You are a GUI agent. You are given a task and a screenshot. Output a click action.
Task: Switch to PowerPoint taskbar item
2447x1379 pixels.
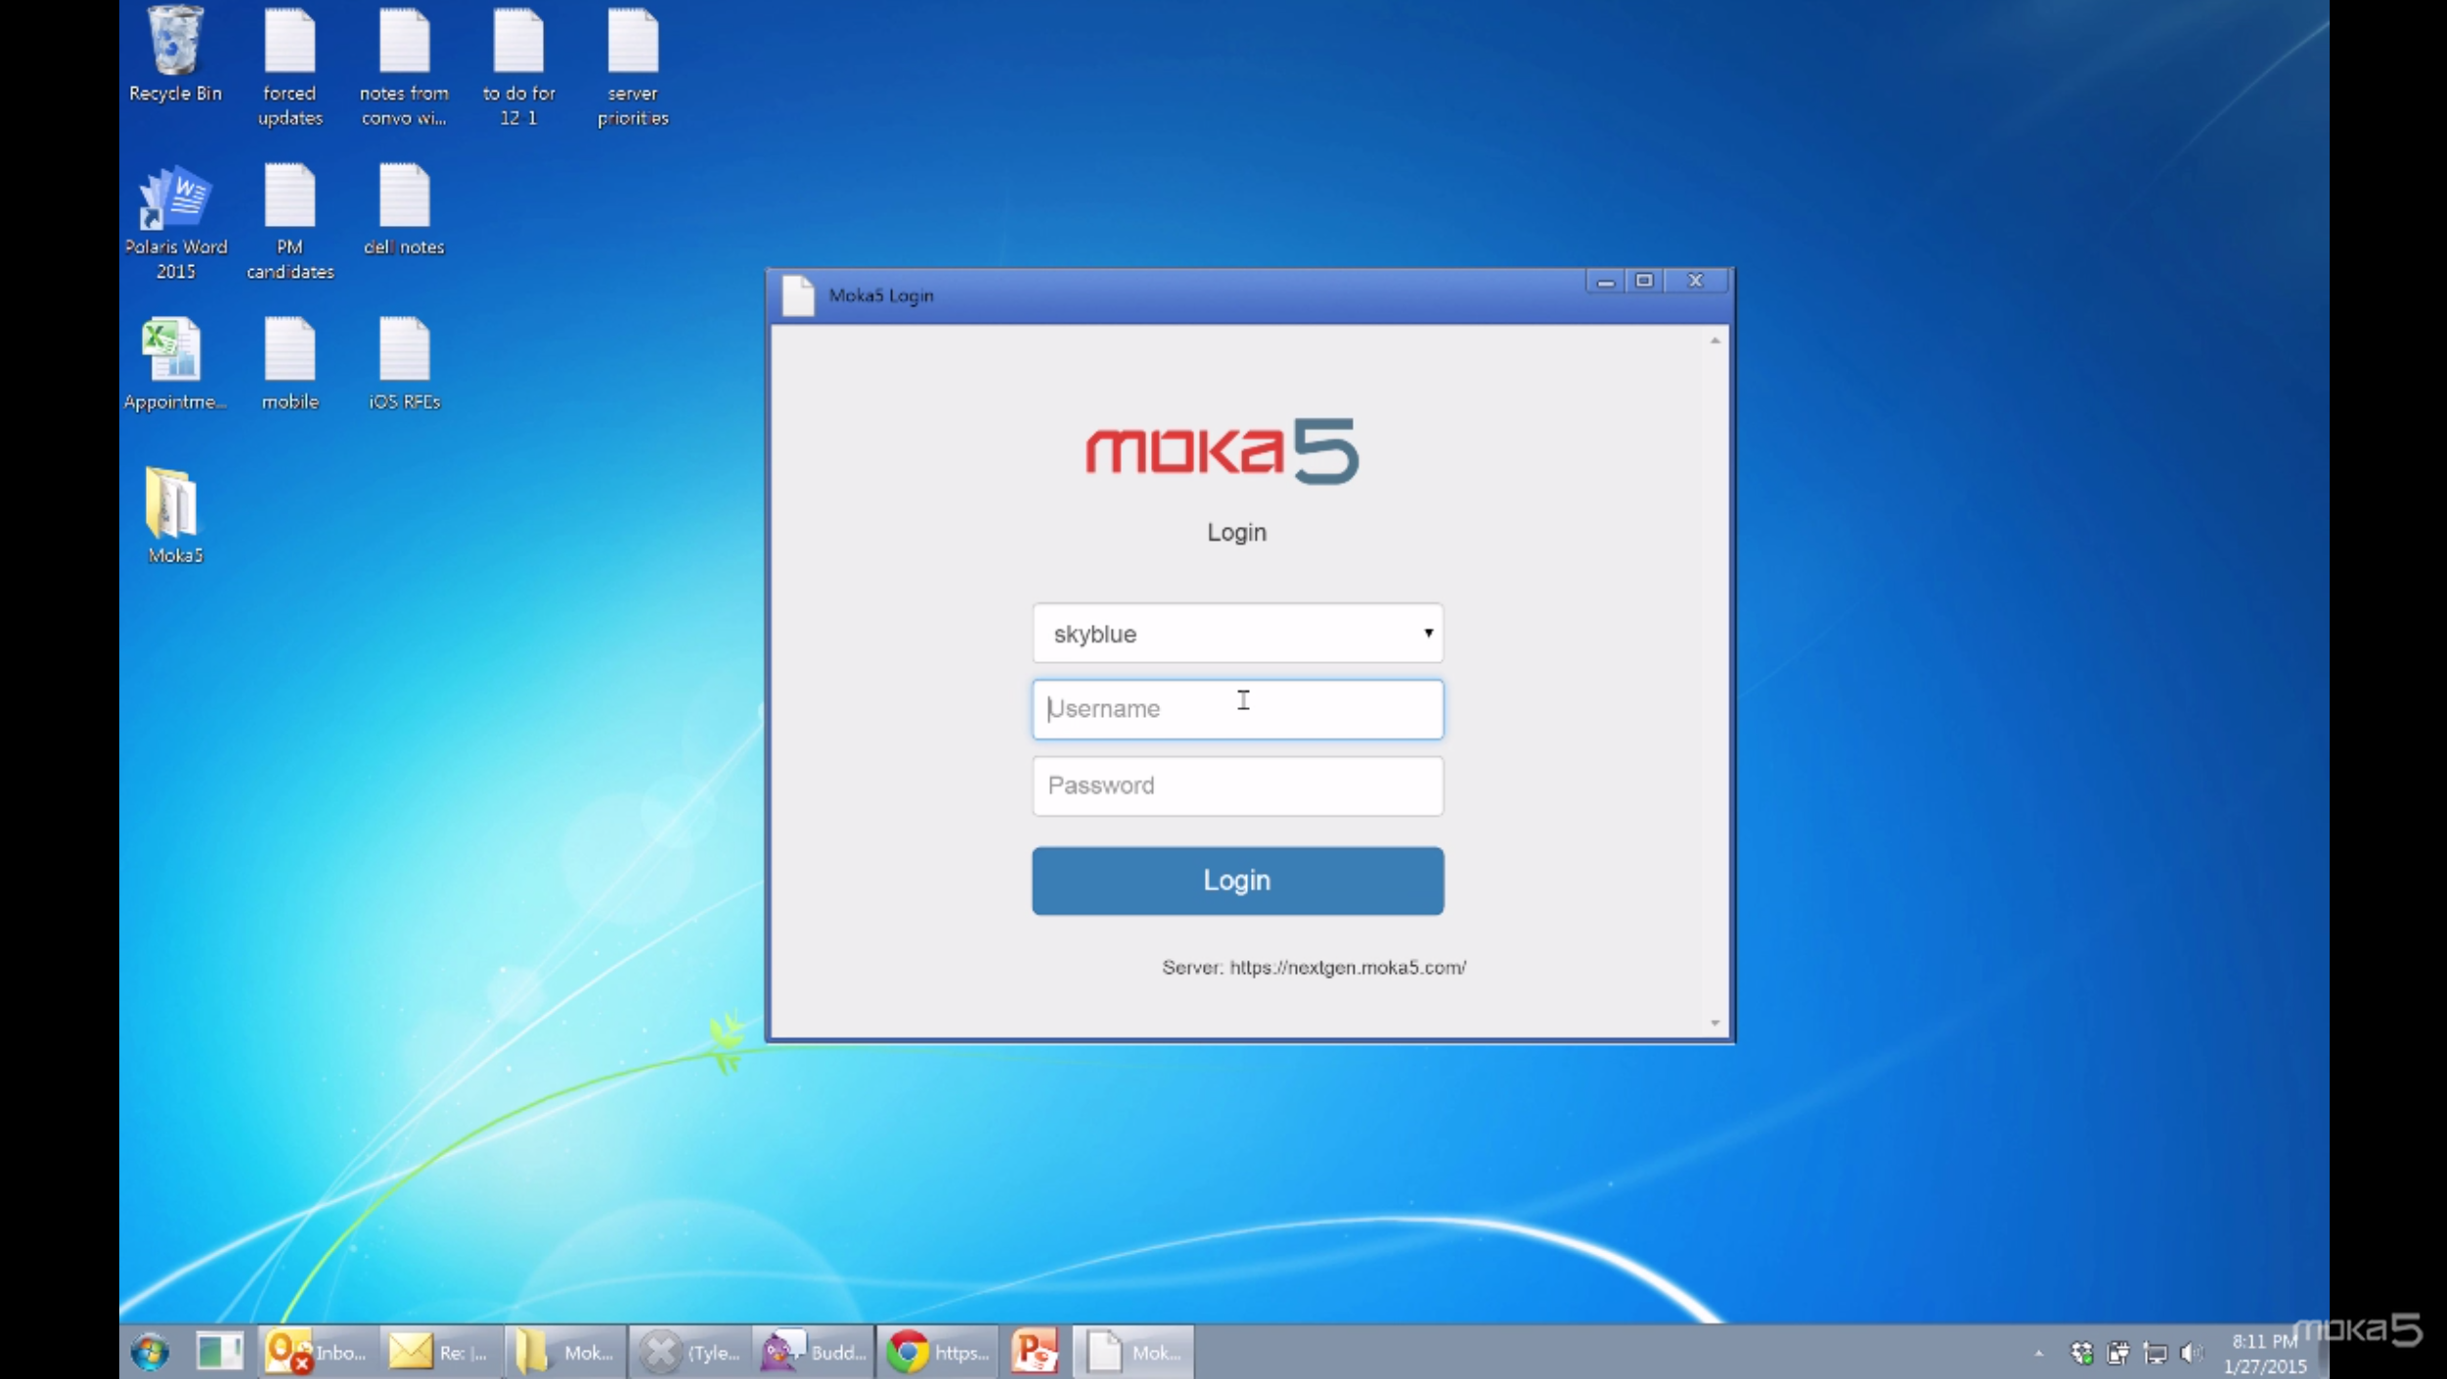pyautogui.click(x=1035, y=1352)
